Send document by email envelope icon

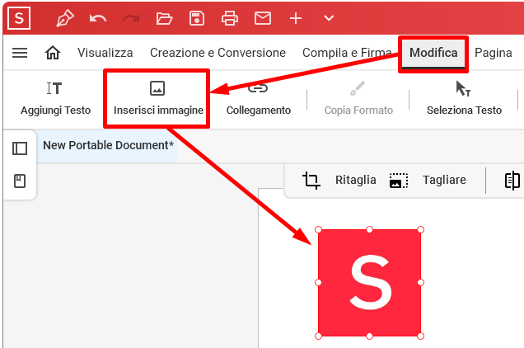tap(263, 18)
